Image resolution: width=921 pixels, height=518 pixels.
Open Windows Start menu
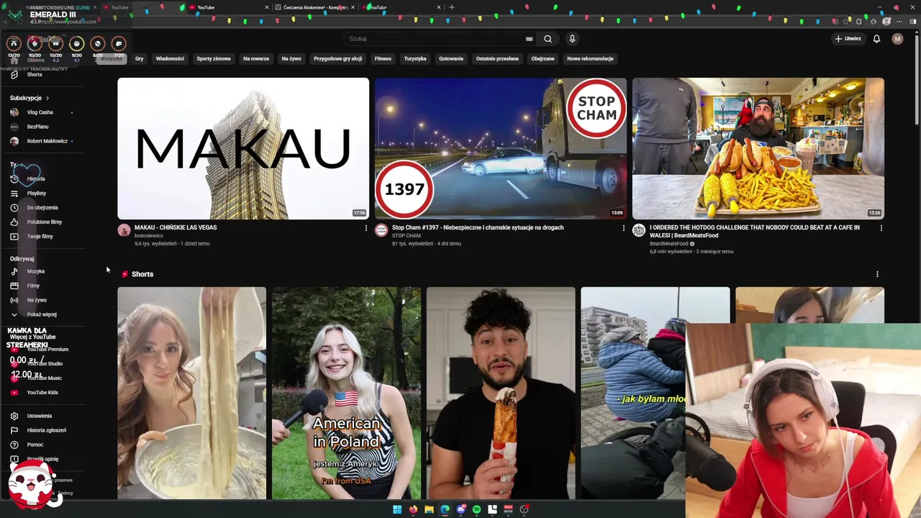coord(397,509)
